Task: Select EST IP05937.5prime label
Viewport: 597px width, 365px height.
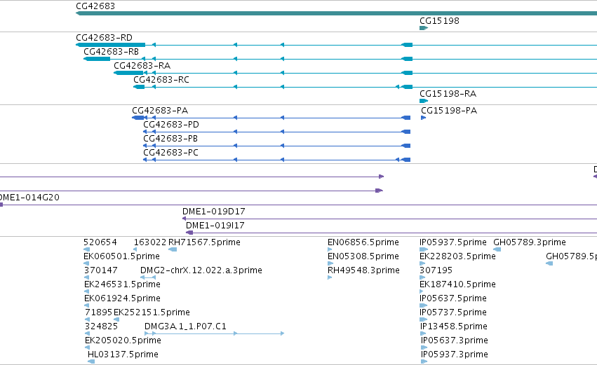Action: pos(453,242)
